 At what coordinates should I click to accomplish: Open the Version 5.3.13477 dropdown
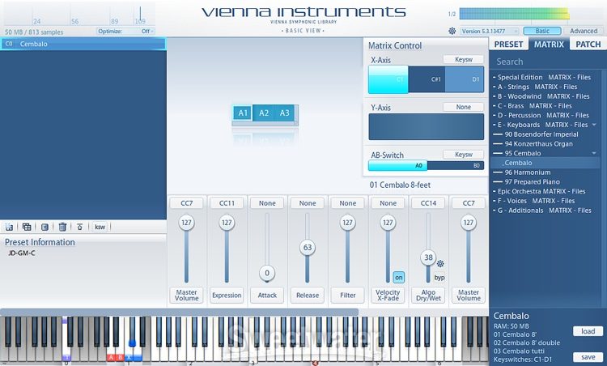coord(490,31)
